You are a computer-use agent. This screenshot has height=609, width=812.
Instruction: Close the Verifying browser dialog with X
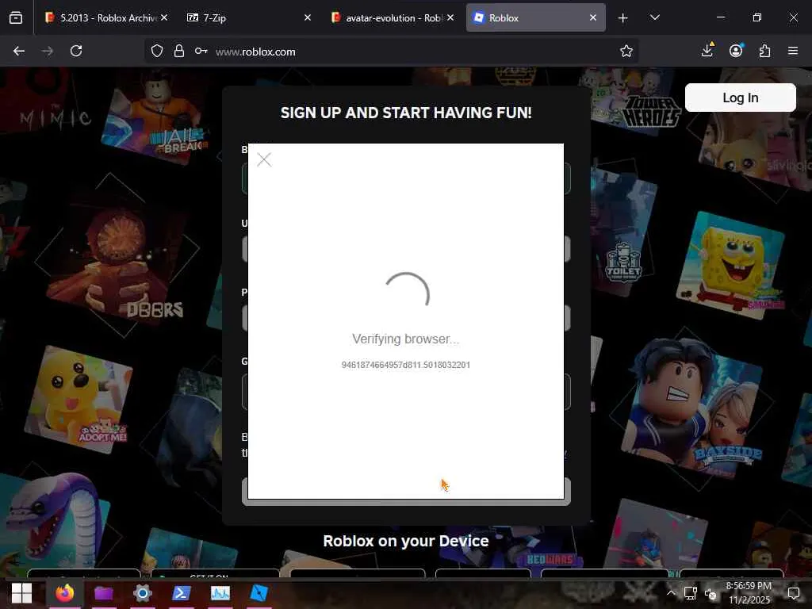coord(264,159)
